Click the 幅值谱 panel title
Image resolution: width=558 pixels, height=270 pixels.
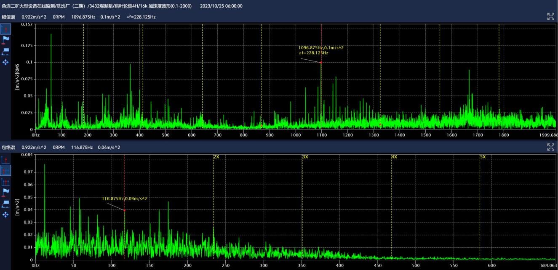tap(8, 17)
